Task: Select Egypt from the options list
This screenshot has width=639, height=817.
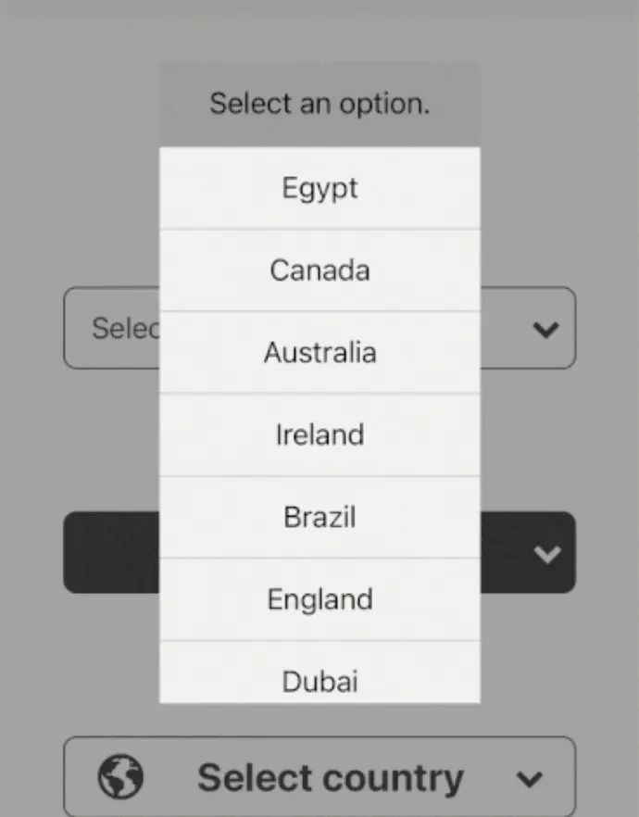Action: (x=319, y=187)
